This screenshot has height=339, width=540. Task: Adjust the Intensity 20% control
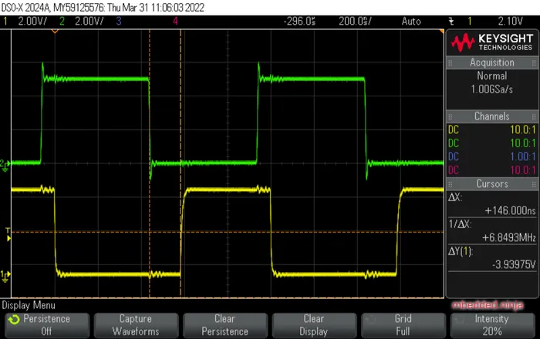491,324
